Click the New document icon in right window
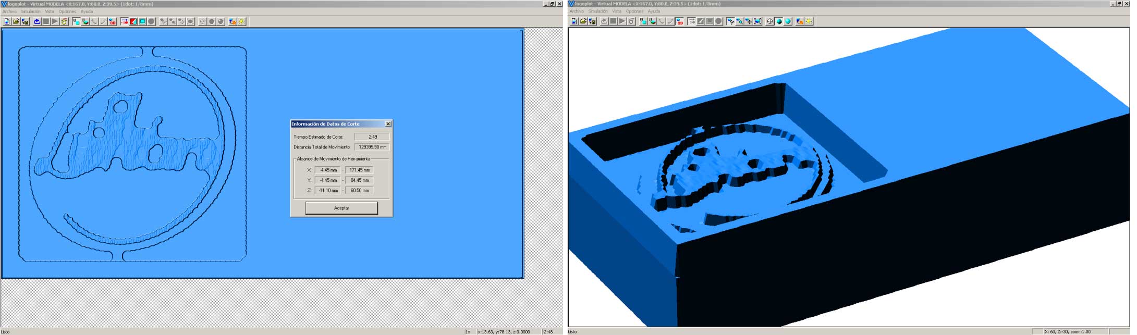Screen dimensions: 1137x335 (574, 21)
